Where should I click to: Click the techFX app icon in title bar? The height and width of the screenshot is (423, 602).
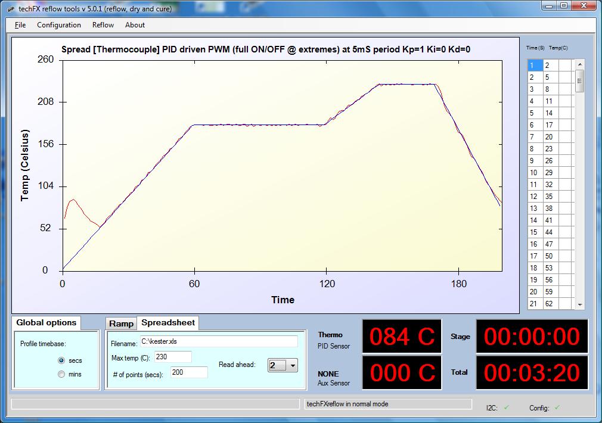pyautogui.click(x=11, y=9)
